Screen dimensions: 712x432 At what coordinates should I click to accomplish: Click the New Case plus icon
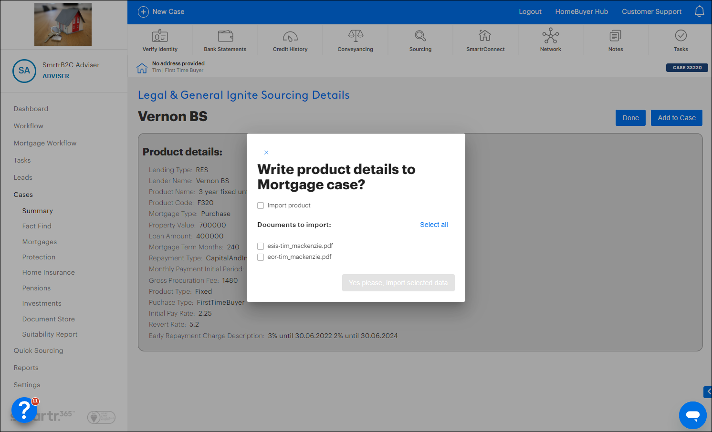[143, 12]
